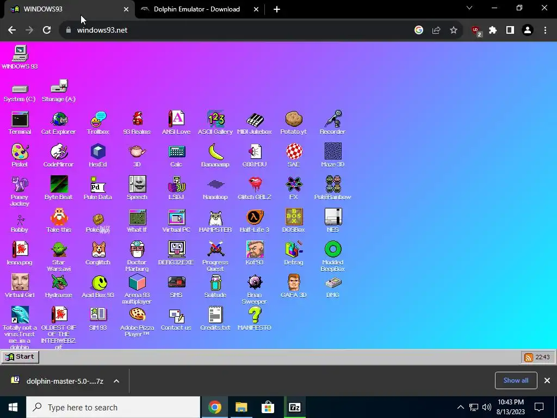Viewport: 557px width, 418px height.
Task: Launch Poney Jockey icon
Action: pos(20,191)
